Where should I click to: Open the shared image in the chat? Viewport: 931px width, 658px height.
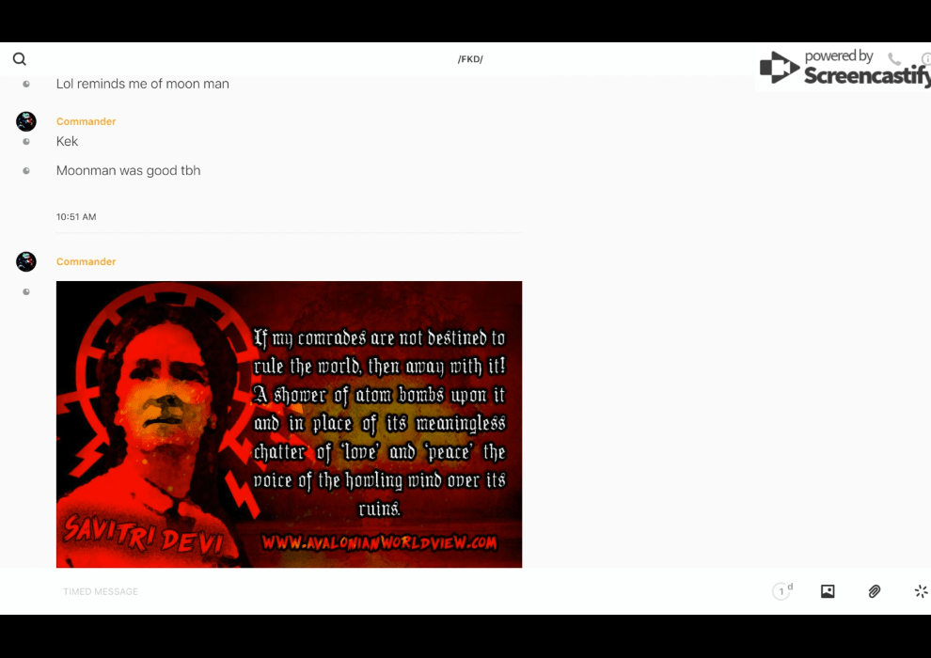coord(289,424)
